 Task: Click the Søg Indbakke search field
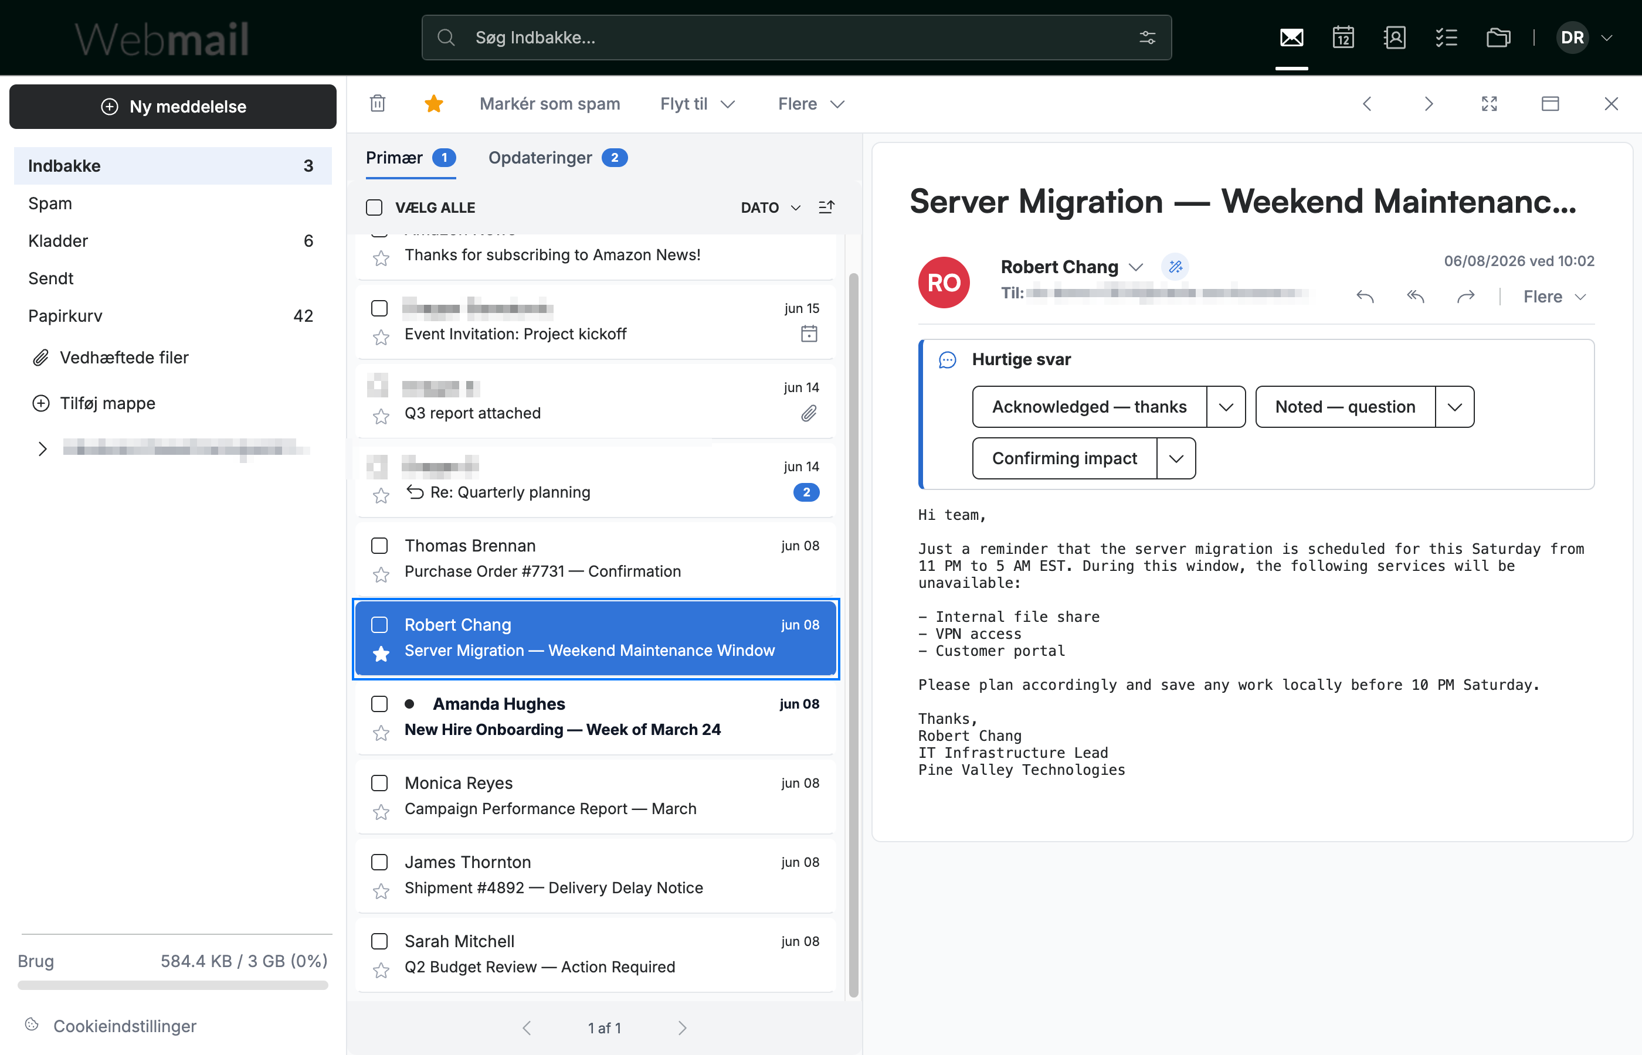pos(796,38)
